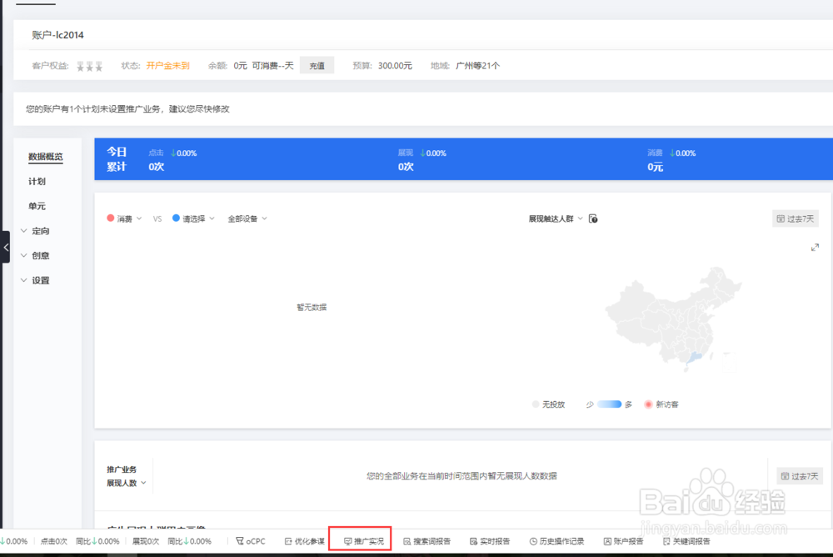
Task: Open 实时报告 in the bottom toolbar
Action: 490,541
